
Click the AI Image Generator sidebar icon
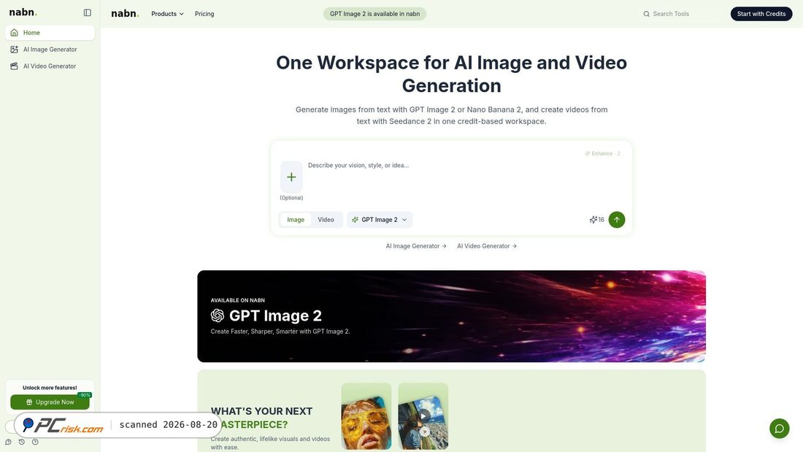(x=15, y=50)
